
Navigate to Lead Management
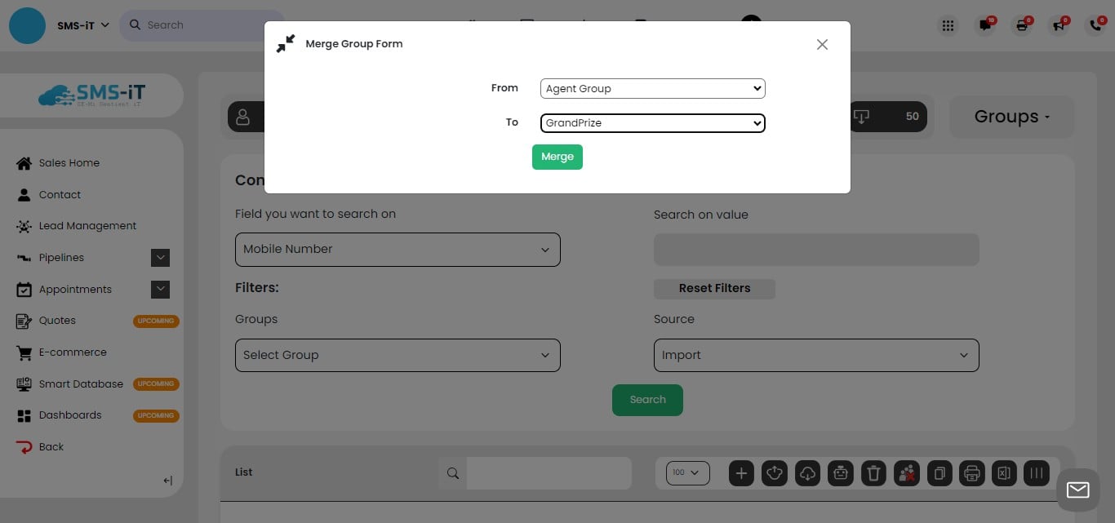[x=87, y=225]
